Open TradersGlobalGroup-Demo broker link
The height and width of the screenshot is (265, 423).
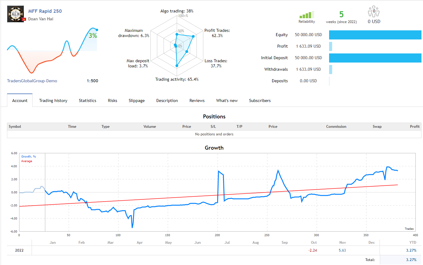click(32, 81)
